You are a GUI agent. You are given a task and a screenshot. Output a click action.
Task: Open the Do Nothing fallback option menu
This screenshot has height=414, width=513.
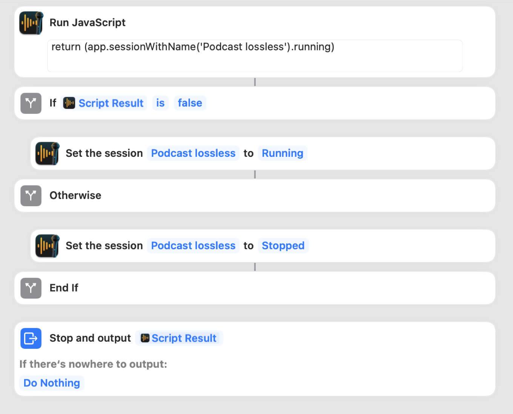tap(52, 383)
